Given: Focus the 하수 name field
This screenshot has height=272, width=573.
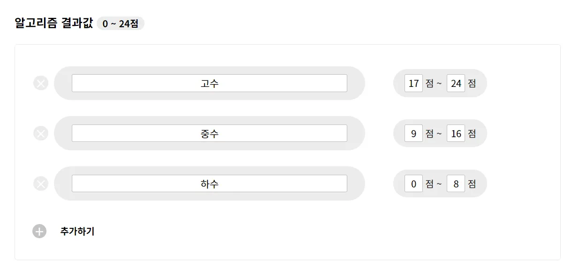Looking at the screenshot, I should [x=209, y=184].
